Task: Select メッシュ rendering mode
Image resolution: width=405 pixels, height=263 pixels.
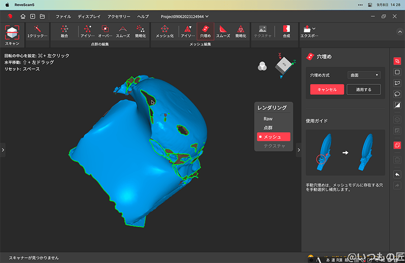Action: pos(273,137)
